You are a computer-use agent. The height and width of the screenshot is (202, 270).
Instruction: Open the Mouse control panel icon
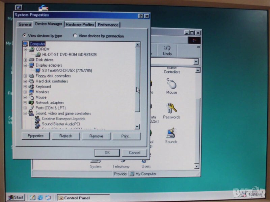pyautogui.click(x=171, y=83)
